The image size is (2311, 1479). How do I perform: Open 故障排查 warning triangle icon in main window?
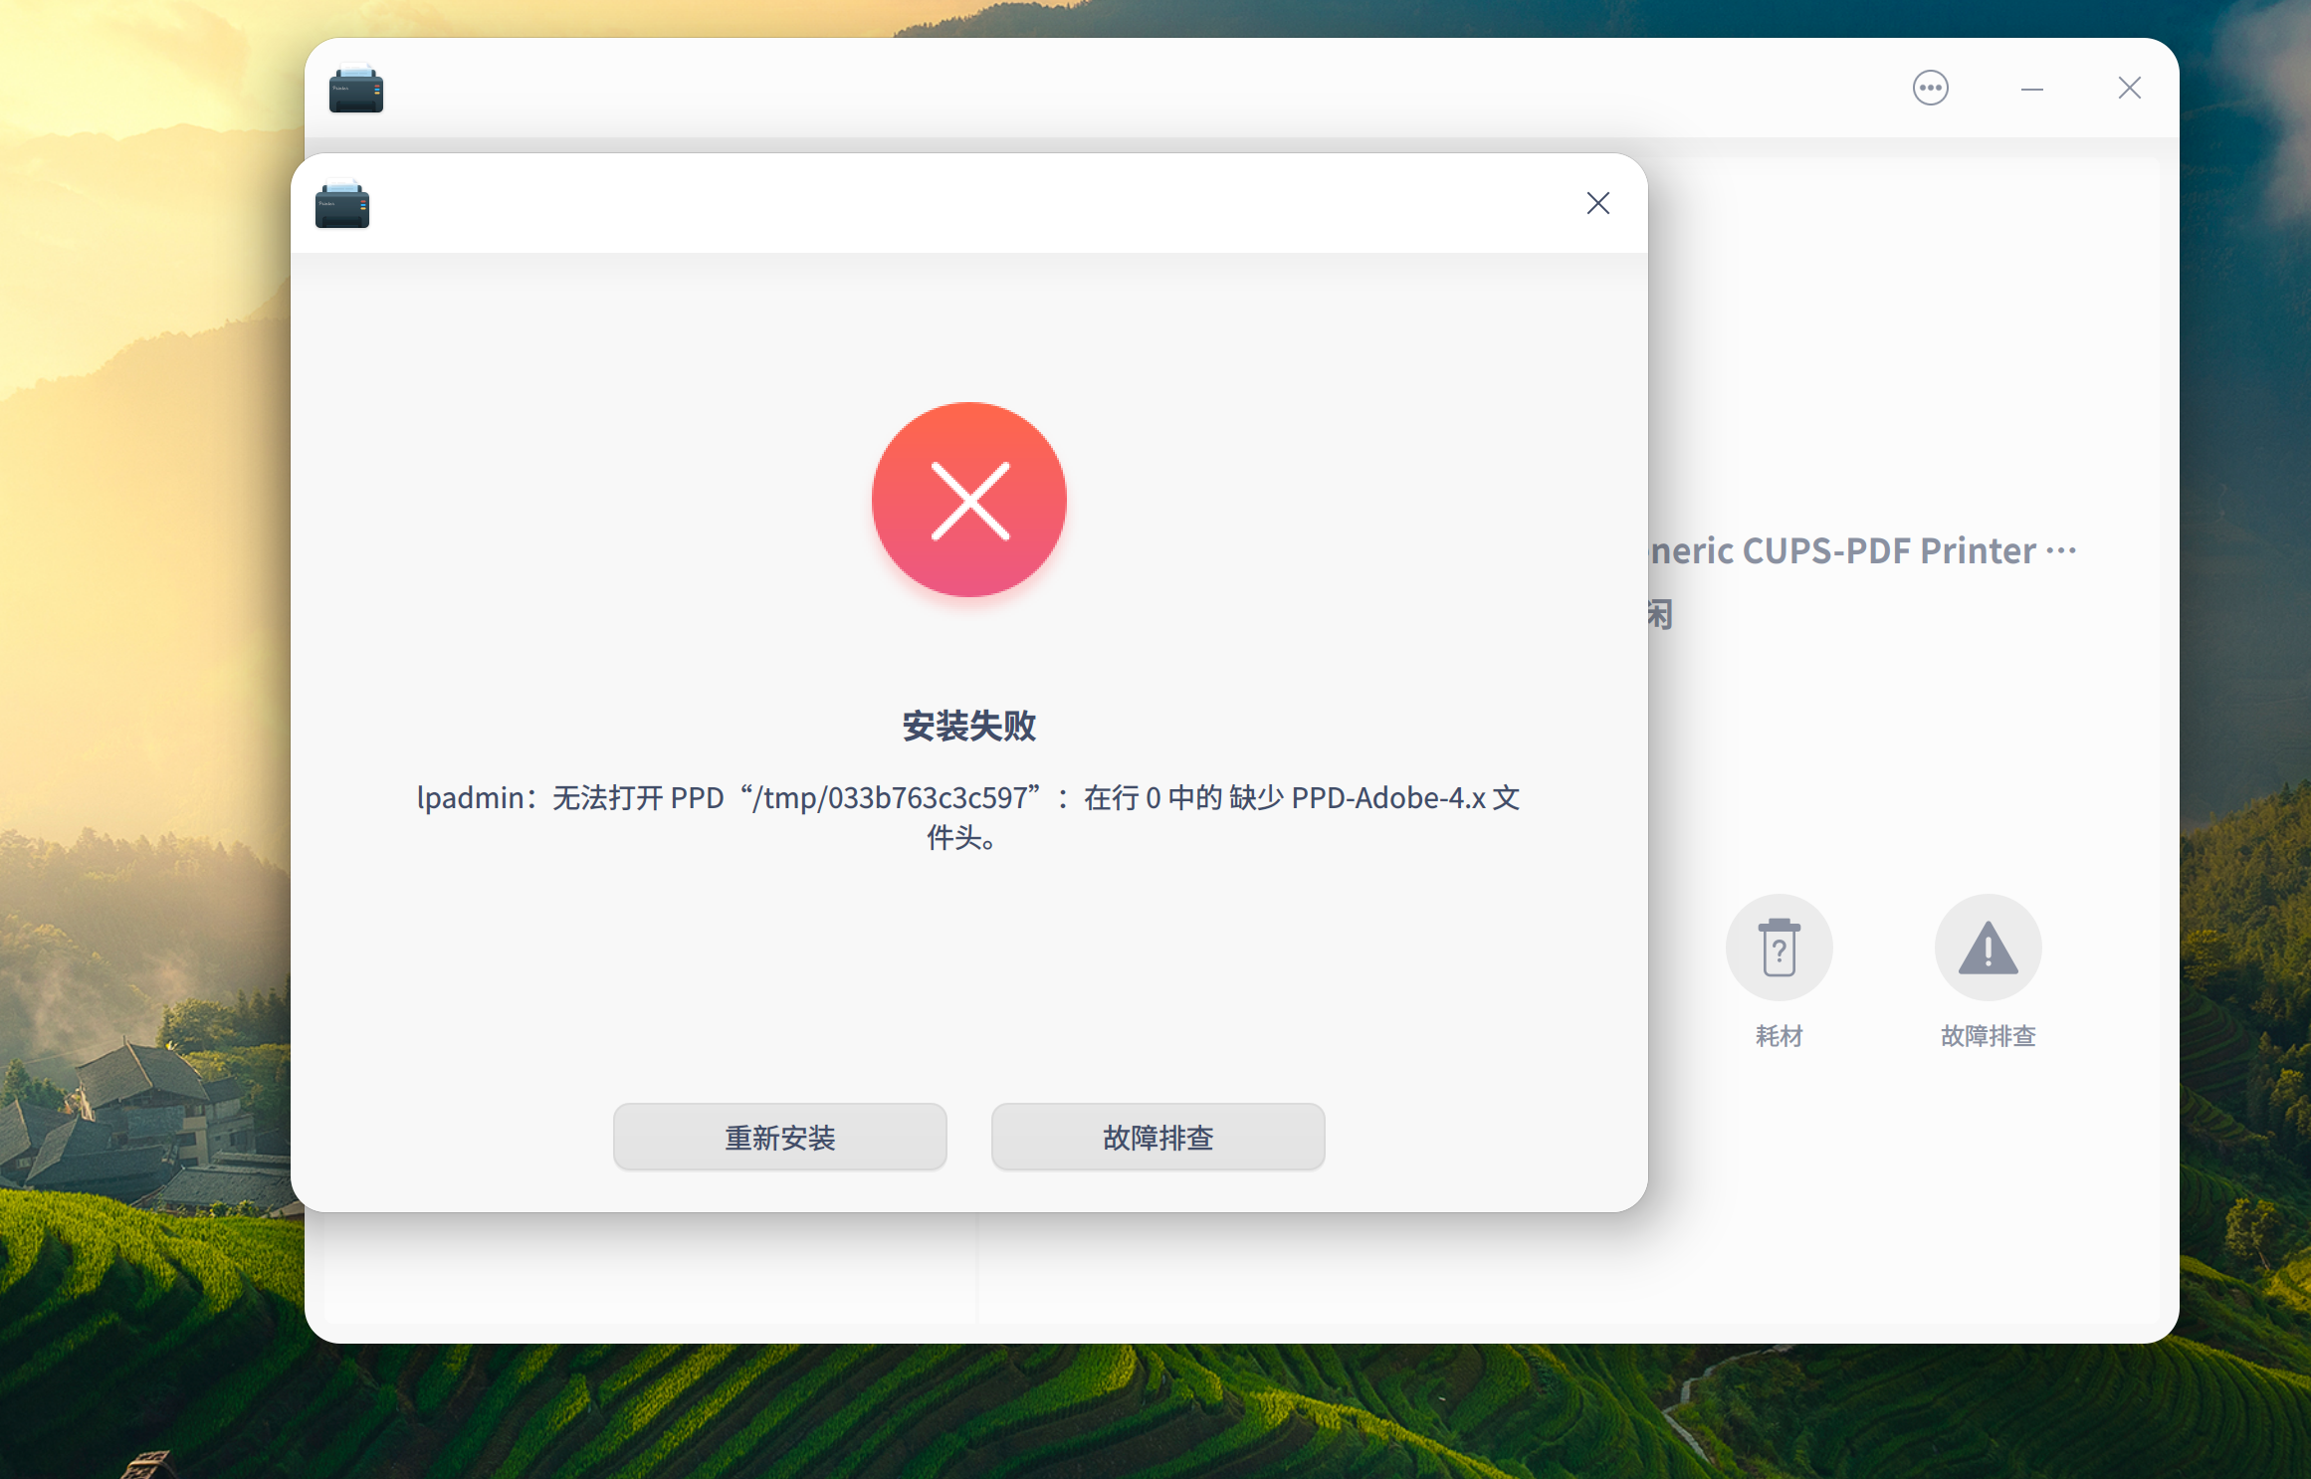coord(1988,948)
